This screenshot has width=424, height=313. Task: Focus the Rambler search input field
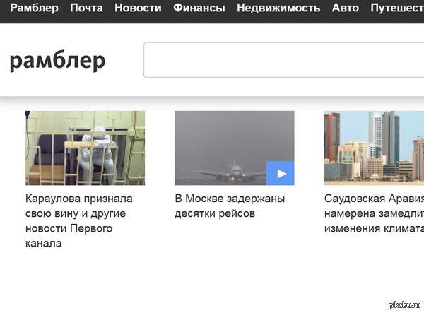click(283, 60)
